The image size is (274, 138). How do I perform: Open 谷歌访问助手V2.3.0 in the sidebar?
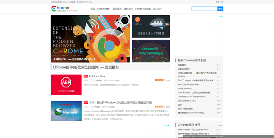point(187,101)
